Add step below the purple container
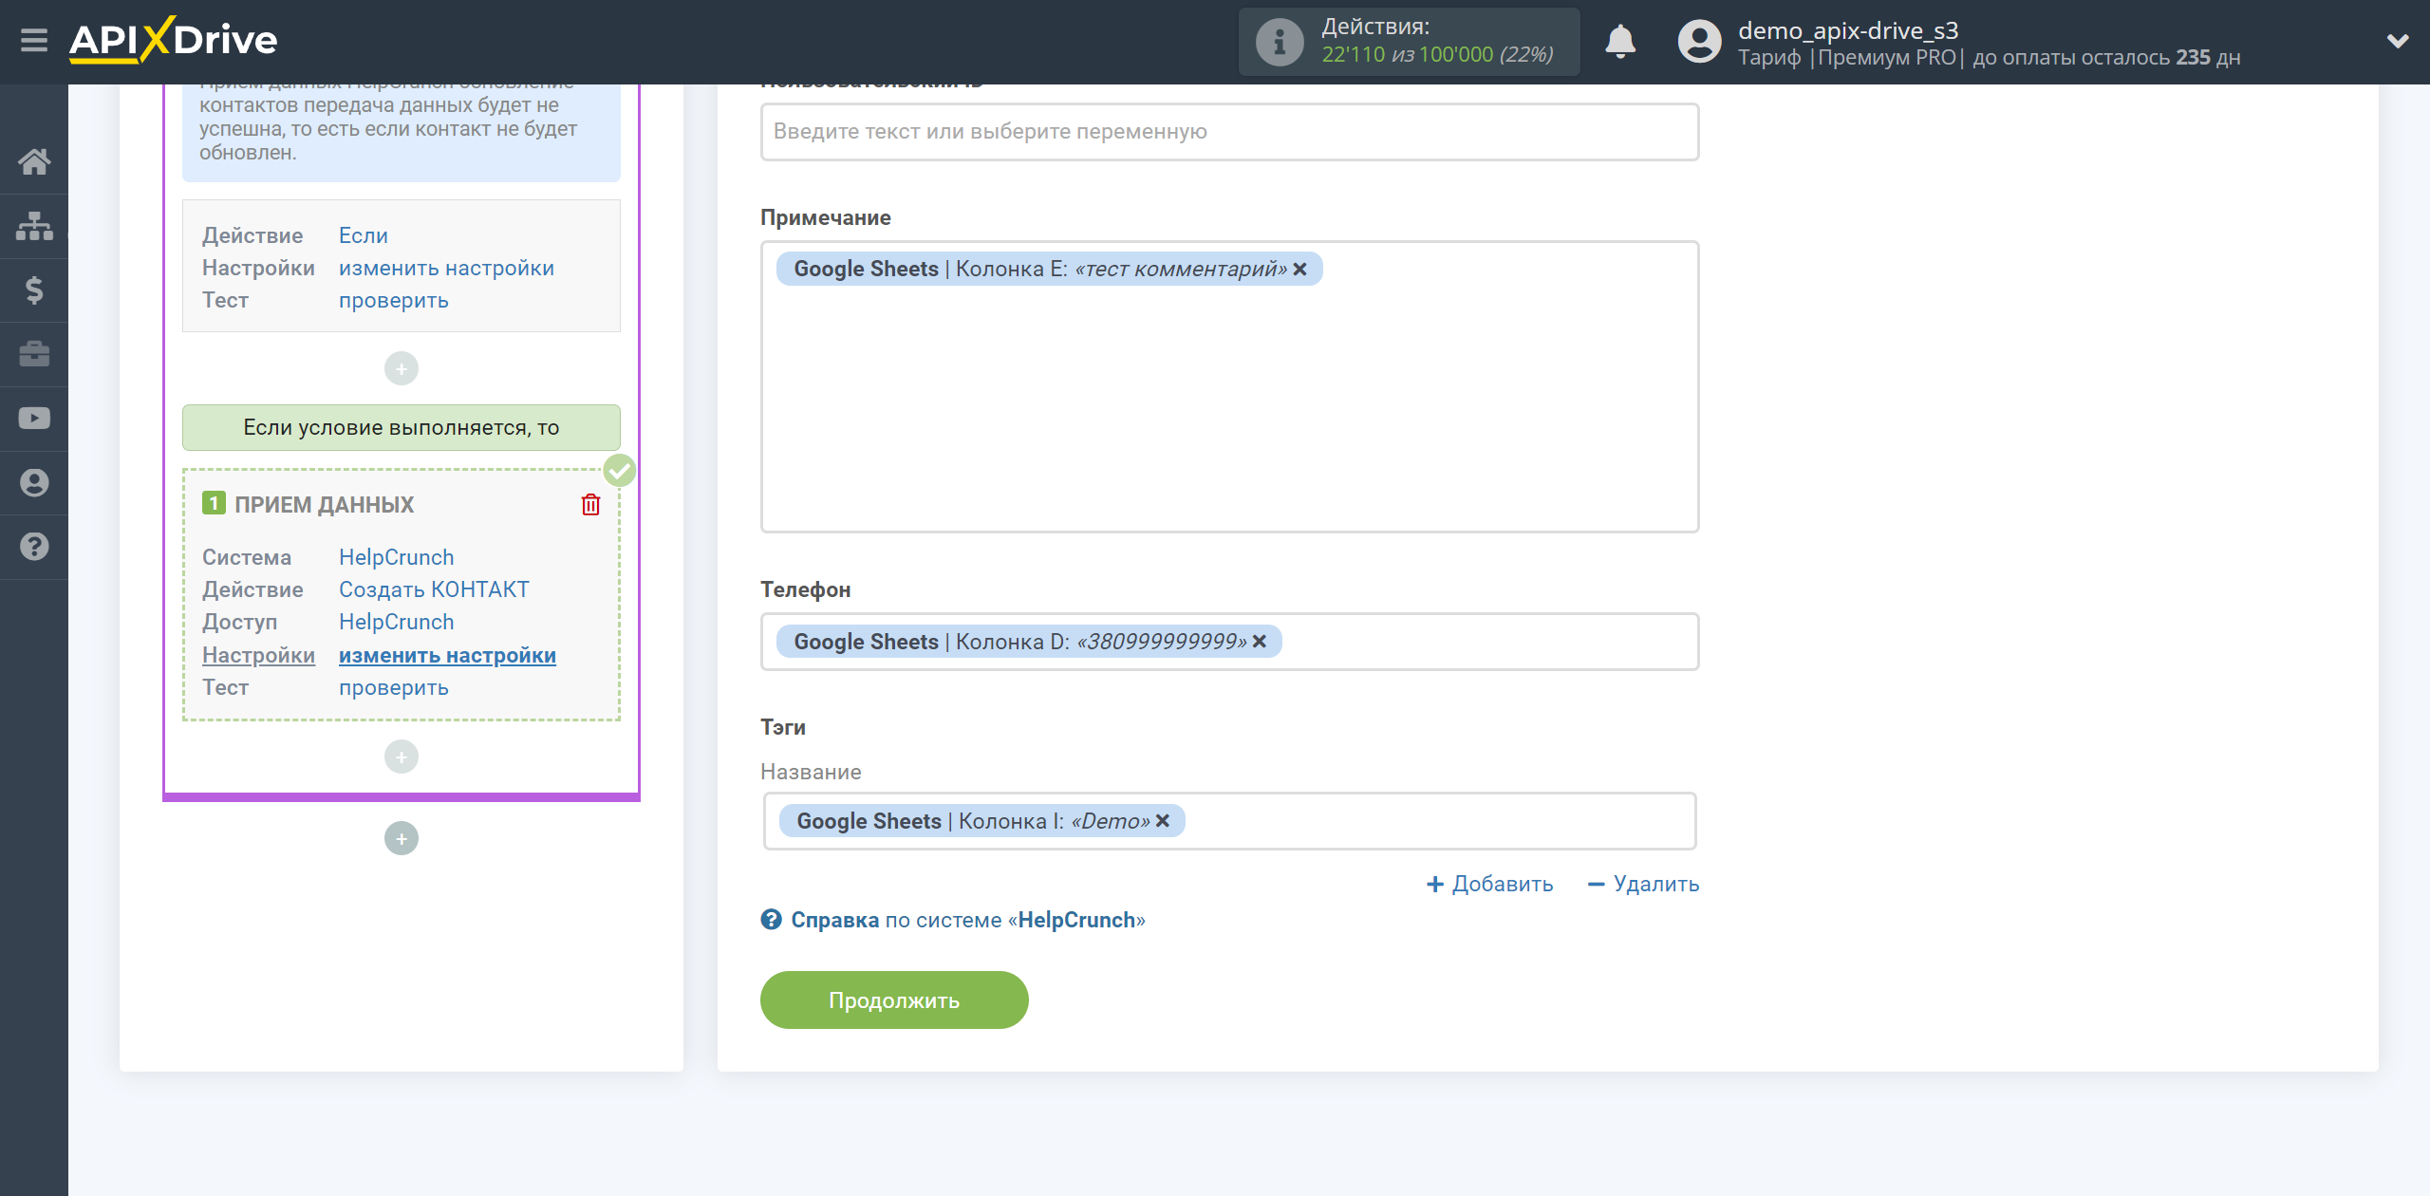 402,838
